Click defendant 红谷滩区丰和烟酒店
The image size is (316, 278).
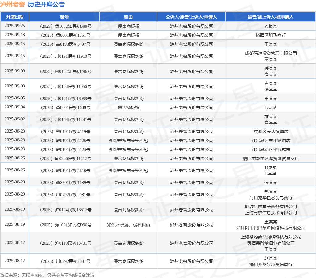click(x=271, y=141)
